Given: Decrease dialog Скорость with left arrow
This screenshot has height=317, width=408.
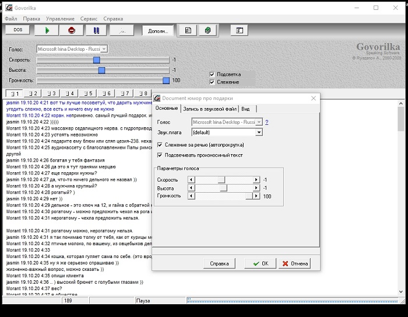Looking at the screenshot, I should 191,180.
